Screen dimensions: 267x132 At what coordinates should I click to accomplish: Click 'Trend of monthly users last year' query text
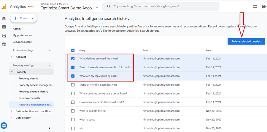(98, 85)
